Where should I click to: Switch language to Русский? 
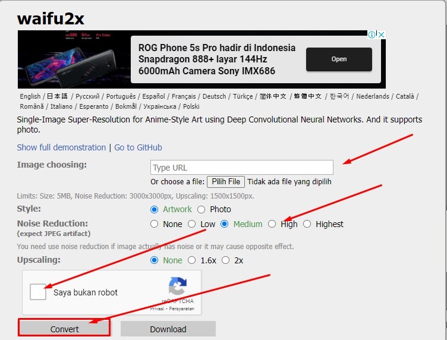point(87,96)
